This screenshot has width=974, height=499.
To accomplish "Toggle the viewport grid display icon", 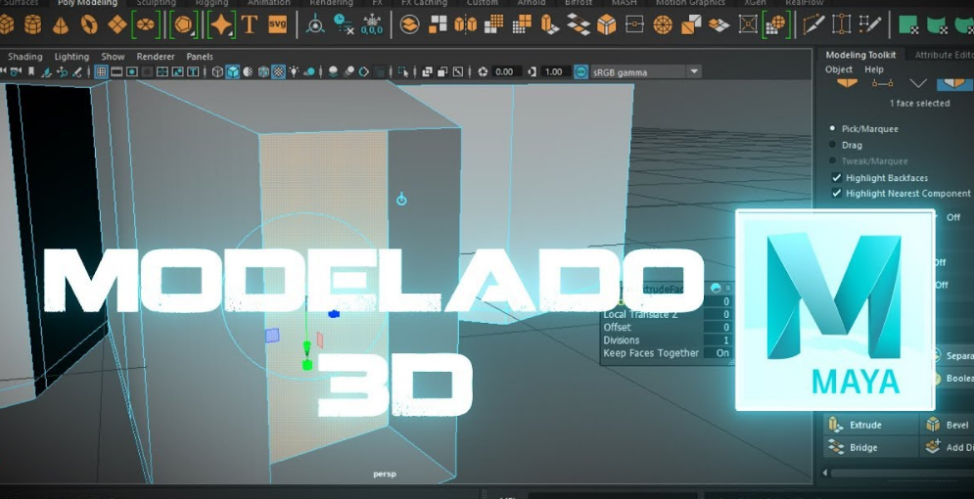I will tap(101, 72).
